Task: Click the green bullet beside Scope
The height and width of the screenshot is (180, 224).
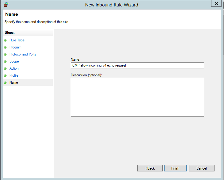Action: pos(6,61)
